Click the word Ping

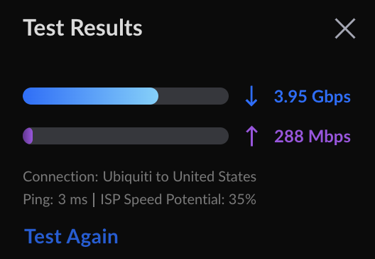point(37,199)
